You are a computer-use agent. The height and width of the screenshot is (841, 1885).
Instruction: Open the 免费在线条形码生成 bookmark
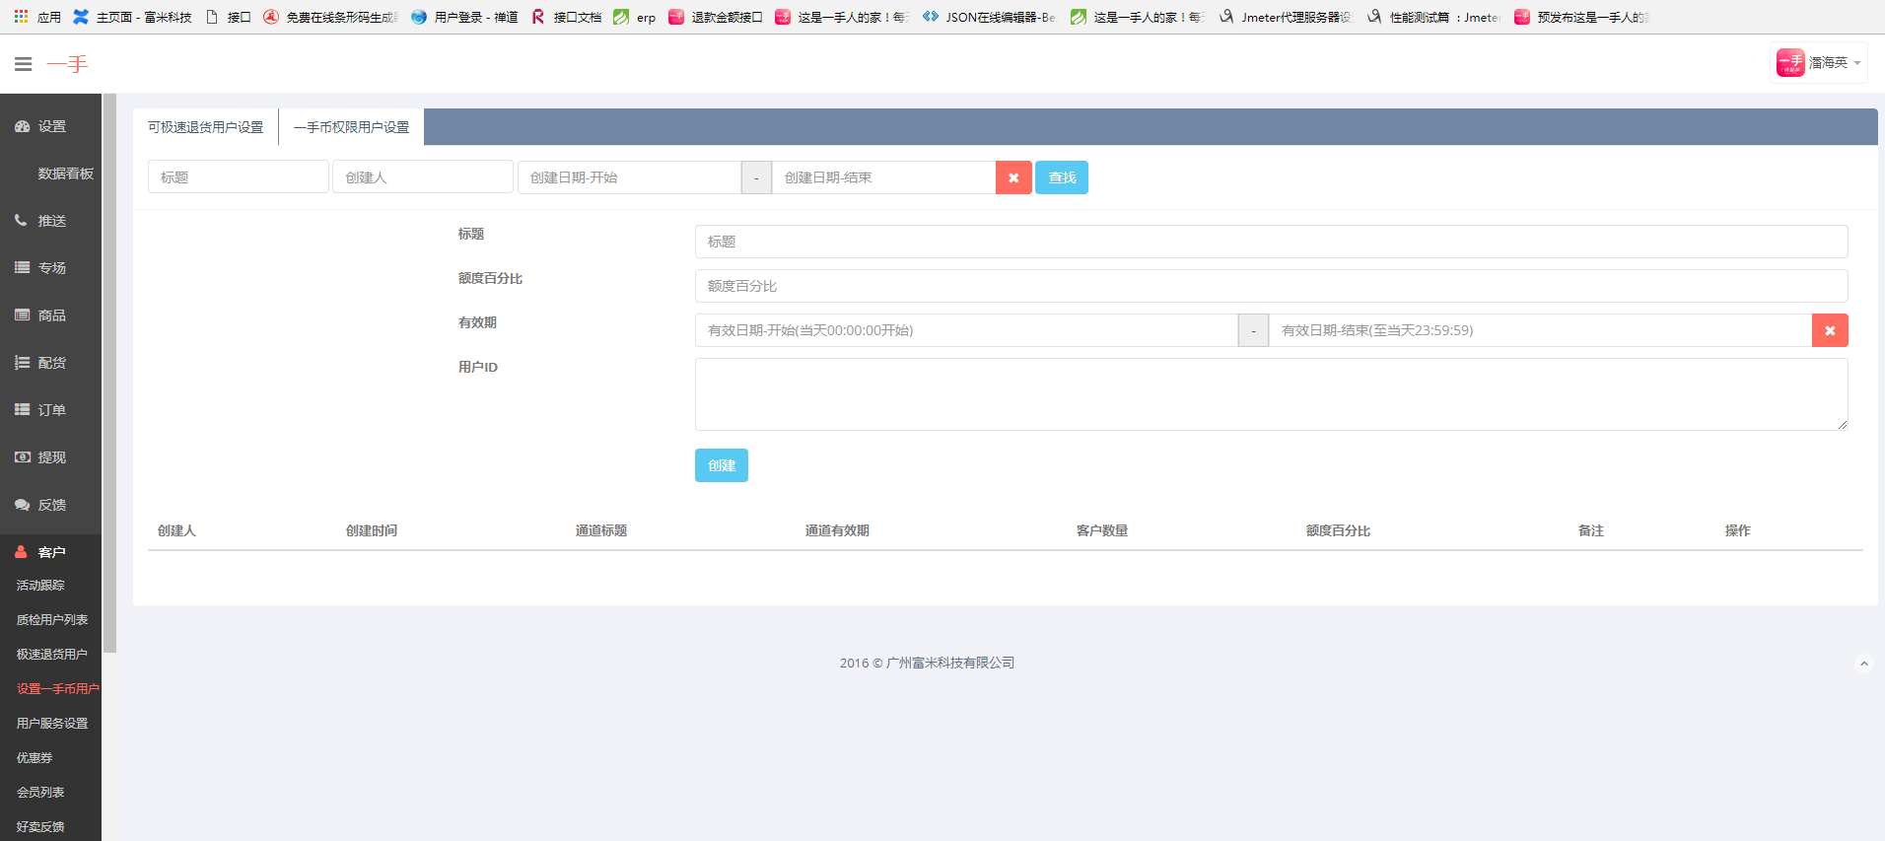330,17
